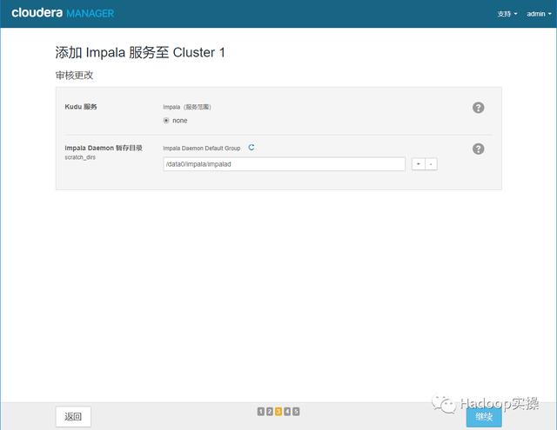
Task: Remove scratch directory entry with minus button
Action: coord(431,164)
